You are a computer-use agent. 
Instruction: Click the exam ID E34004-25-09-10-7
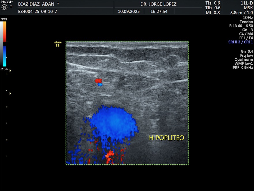[x=38, y=12]
